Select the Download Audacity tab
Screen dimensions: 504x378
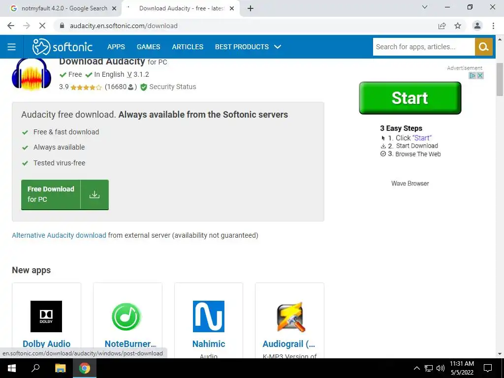point(181,9)
